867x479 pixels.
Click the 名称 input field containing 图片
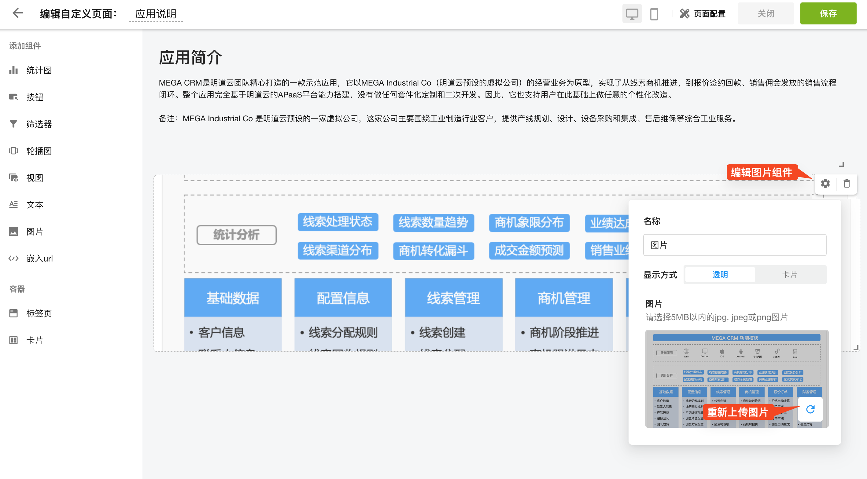[x=735, y=245]
